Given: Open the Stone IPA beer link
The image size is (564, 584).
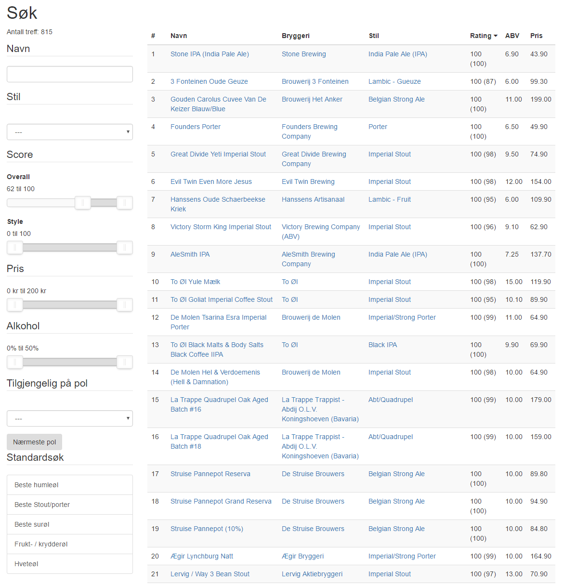Looking at the screenshot, I should point(210,54).
